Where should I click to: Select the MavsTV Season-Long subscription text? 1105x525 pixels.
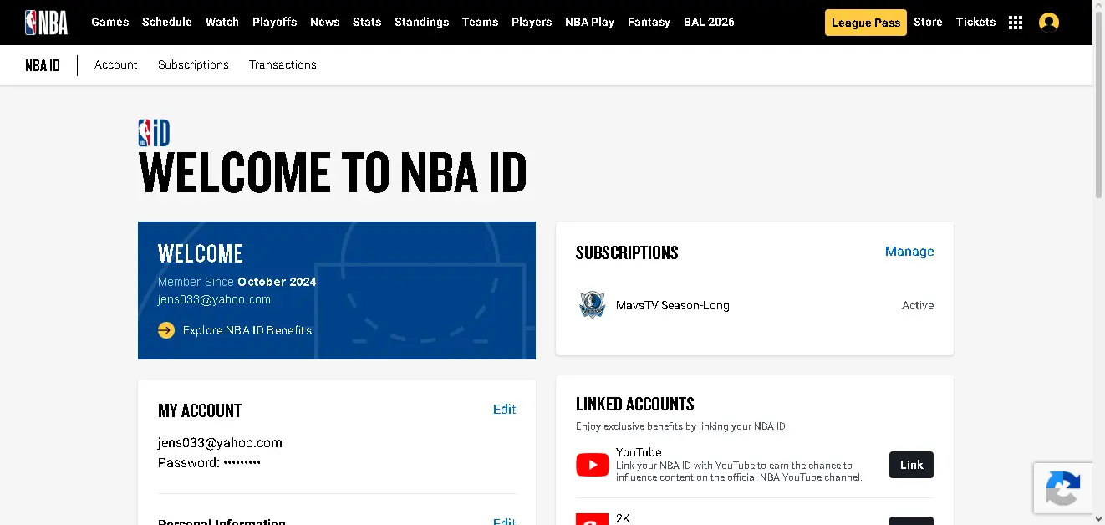point(673,305)
